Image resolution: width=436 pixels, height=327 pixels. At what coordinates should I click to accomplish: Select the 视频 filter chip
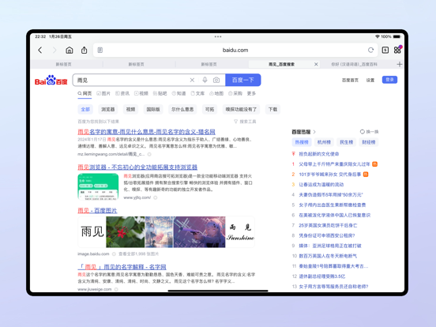[x=130, y=109]
